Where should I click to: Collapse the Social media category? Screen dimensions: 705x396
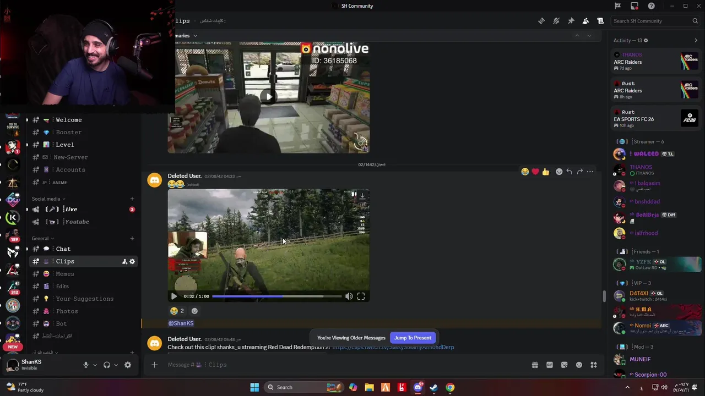(x=48, y=199)
